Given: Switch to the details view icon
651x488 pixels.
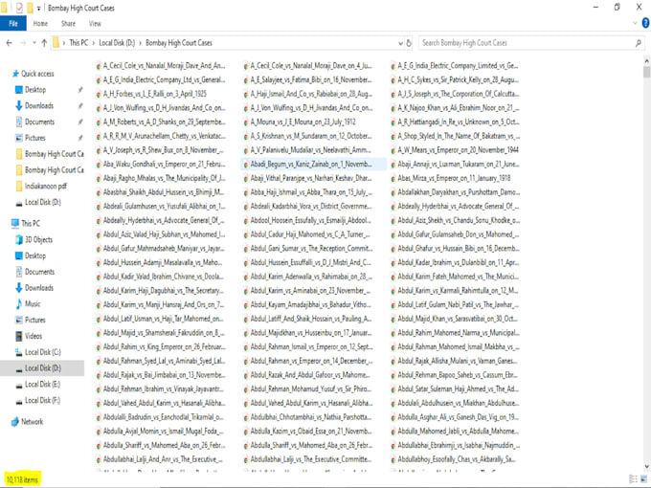Looking at the screenshot, I should tap(634, 478).
